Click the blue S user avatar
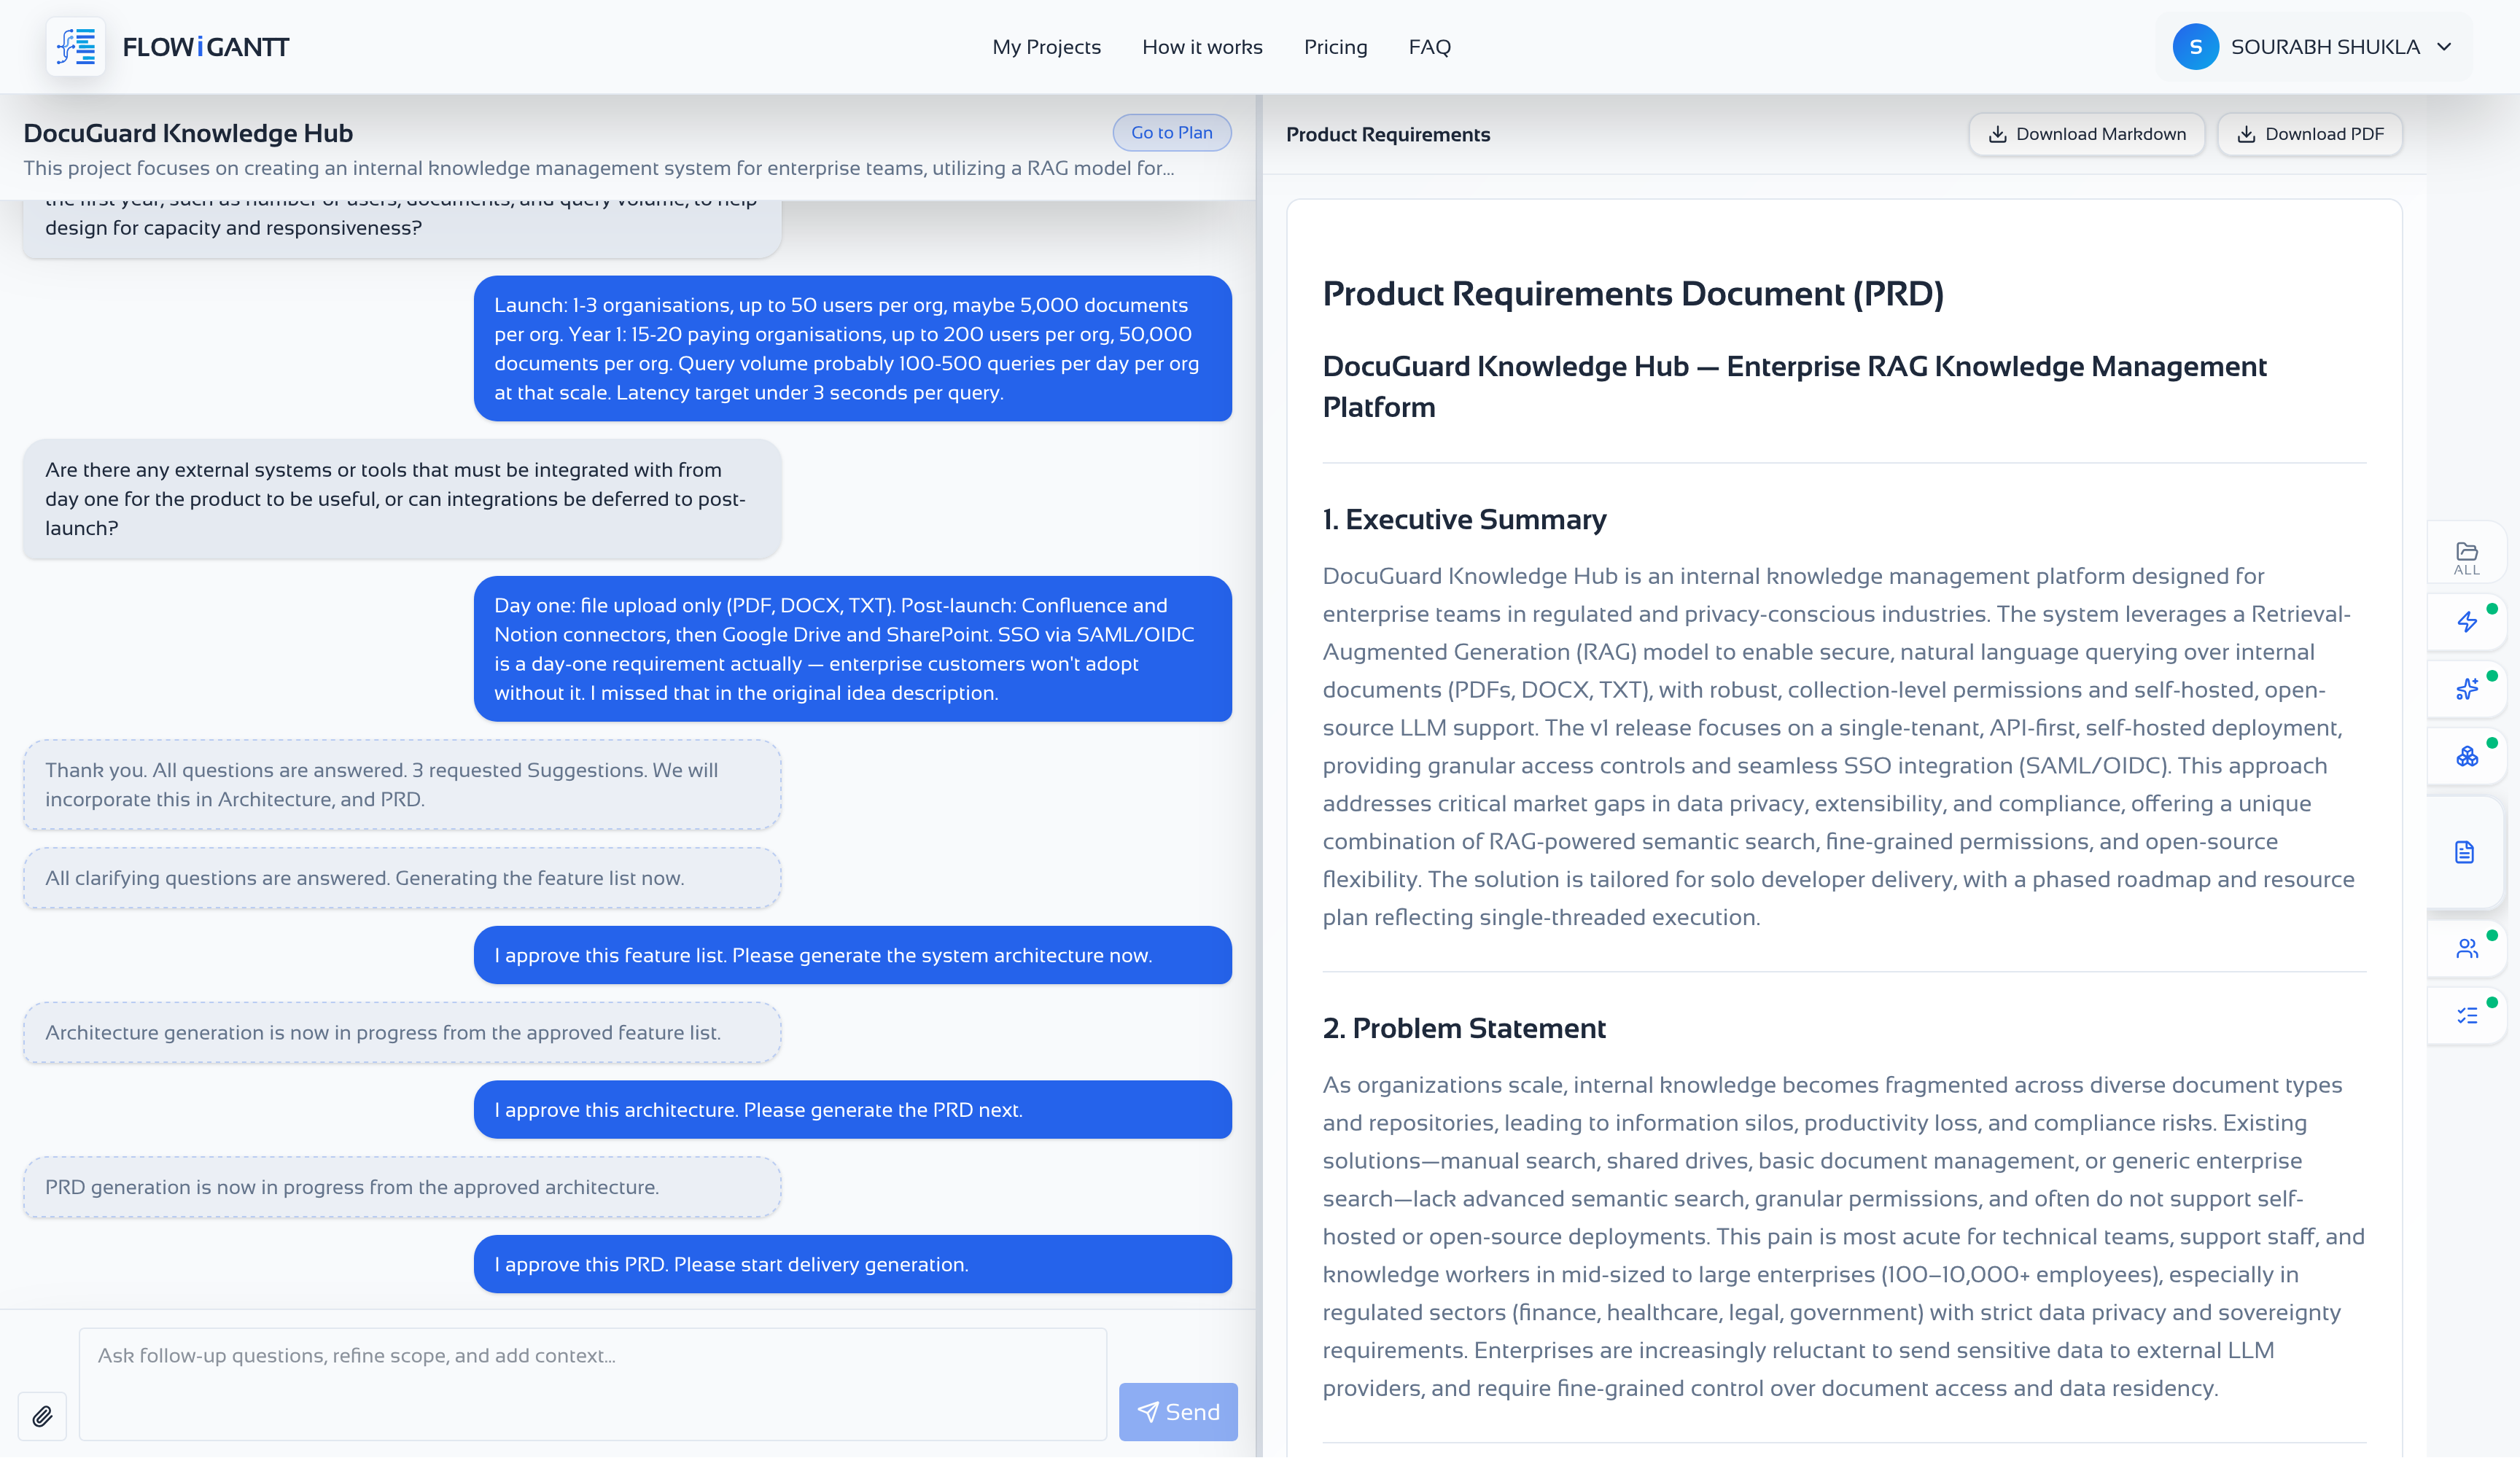Viewport: 2520px width, 1458px height. 2195,47
